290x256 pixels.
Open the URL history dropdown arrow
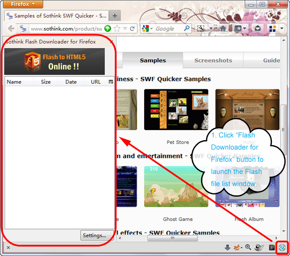point(125,29)
